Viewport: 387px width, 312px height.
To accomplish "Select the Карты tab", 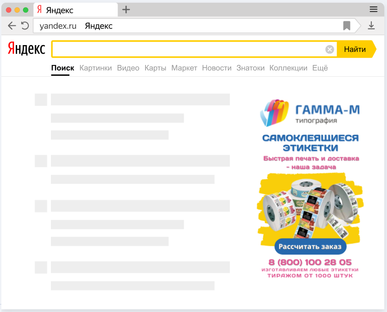I will pyautogui.click(x=155, y=68).
